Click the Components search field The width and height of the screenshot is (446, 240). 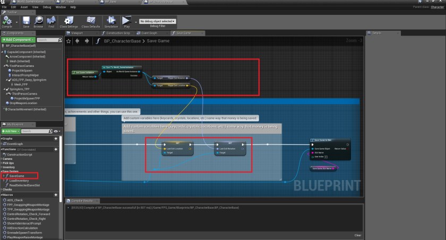49,40
